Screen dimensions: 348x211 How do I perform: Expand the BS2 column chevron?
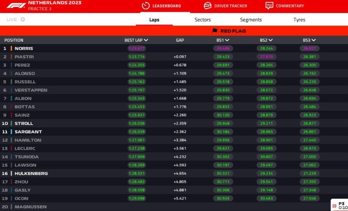tap(271, 40)
